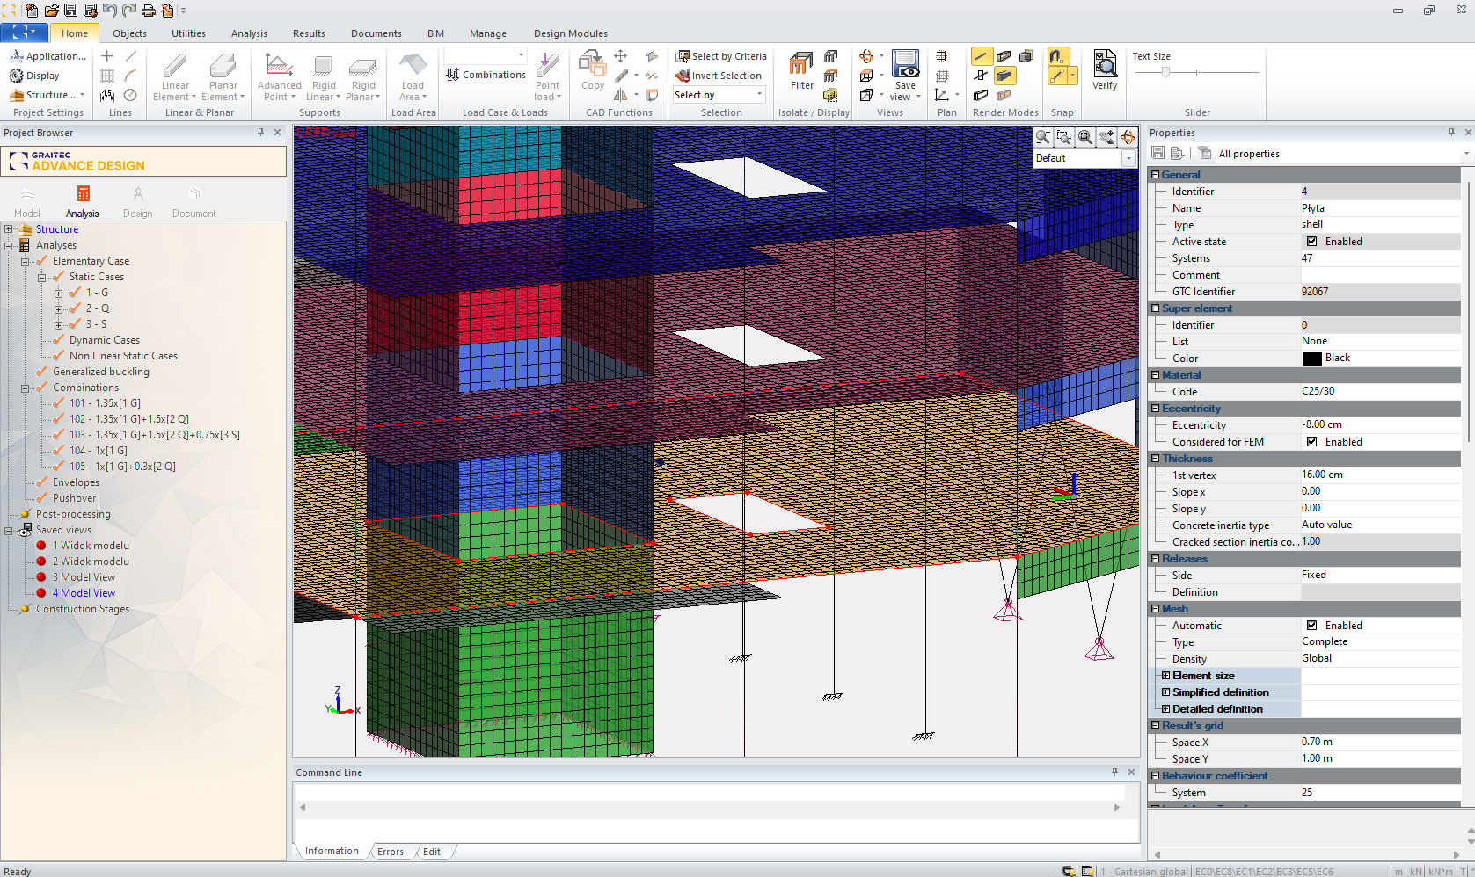Open the Objects ribbon tab
The width and height of the screenshot is (1475, 877).
pos(129,33)
